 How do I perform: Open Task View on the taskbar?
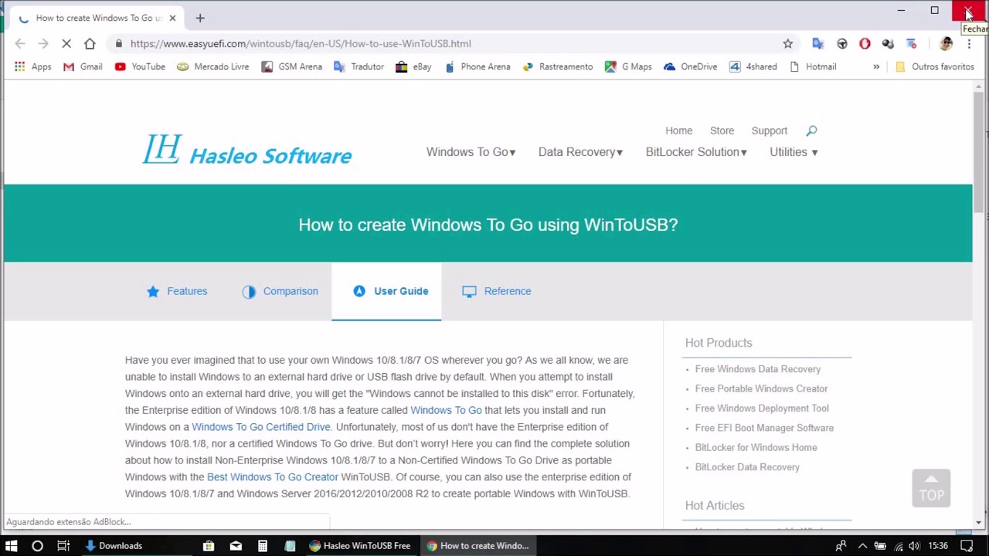63,546
